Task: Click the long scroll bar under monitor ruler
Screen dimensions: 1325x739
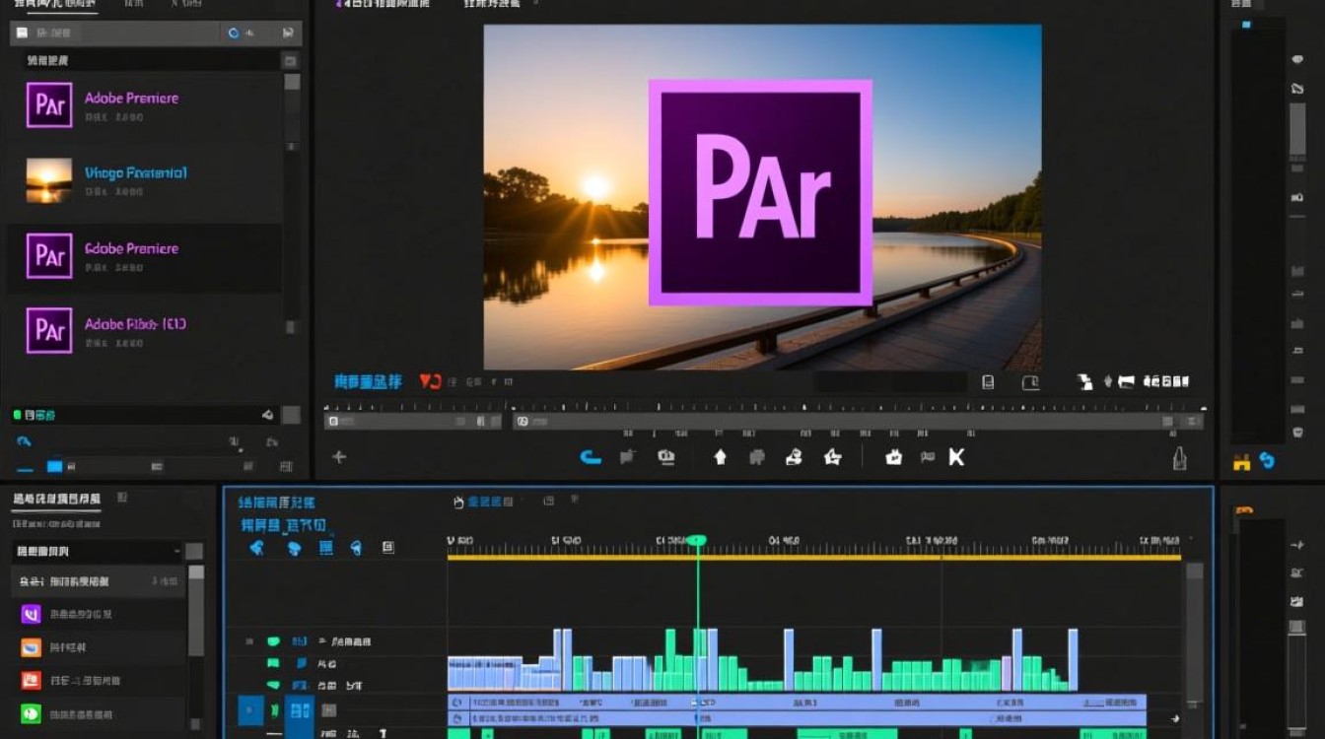Action: click(858, 422)
